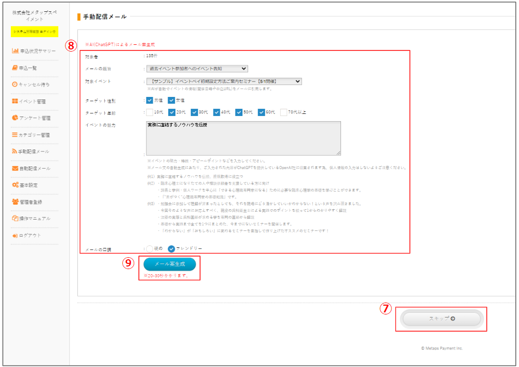Click the ログアウト exit icon
Viewport: 519px width, 367px height.
pos(15,236)
